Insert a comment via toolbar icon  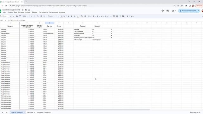(114, 16)
